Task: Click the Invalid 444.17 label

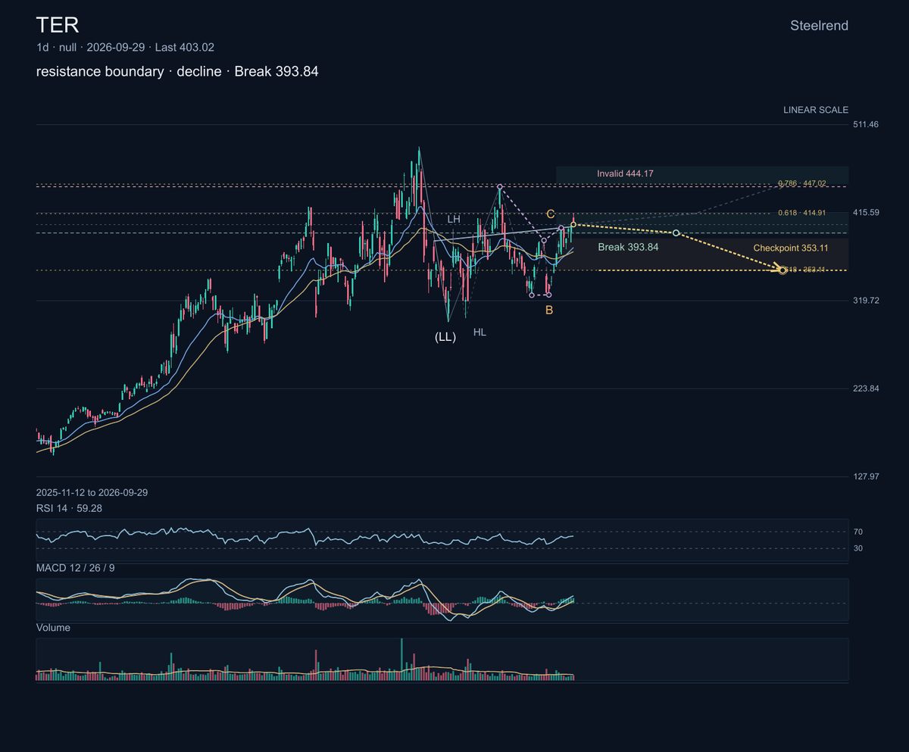Action: pos(625,173)
